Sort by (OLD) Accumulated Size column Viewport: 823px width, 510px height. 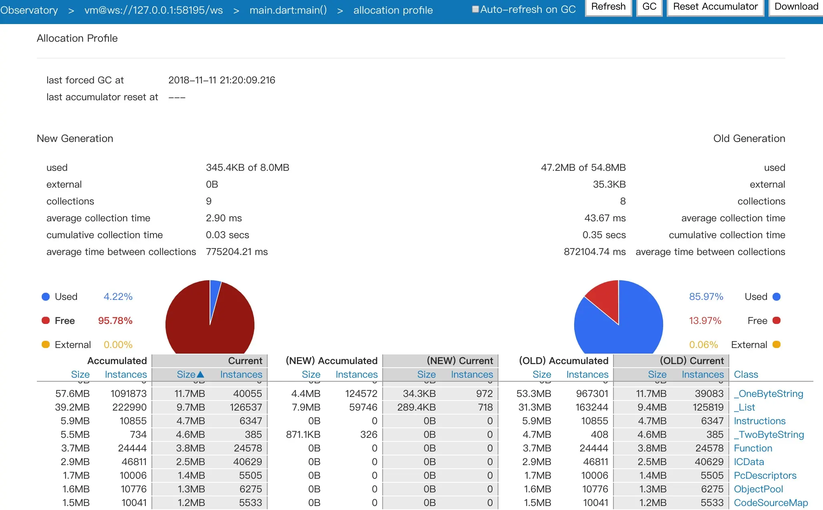click(542, 374)
